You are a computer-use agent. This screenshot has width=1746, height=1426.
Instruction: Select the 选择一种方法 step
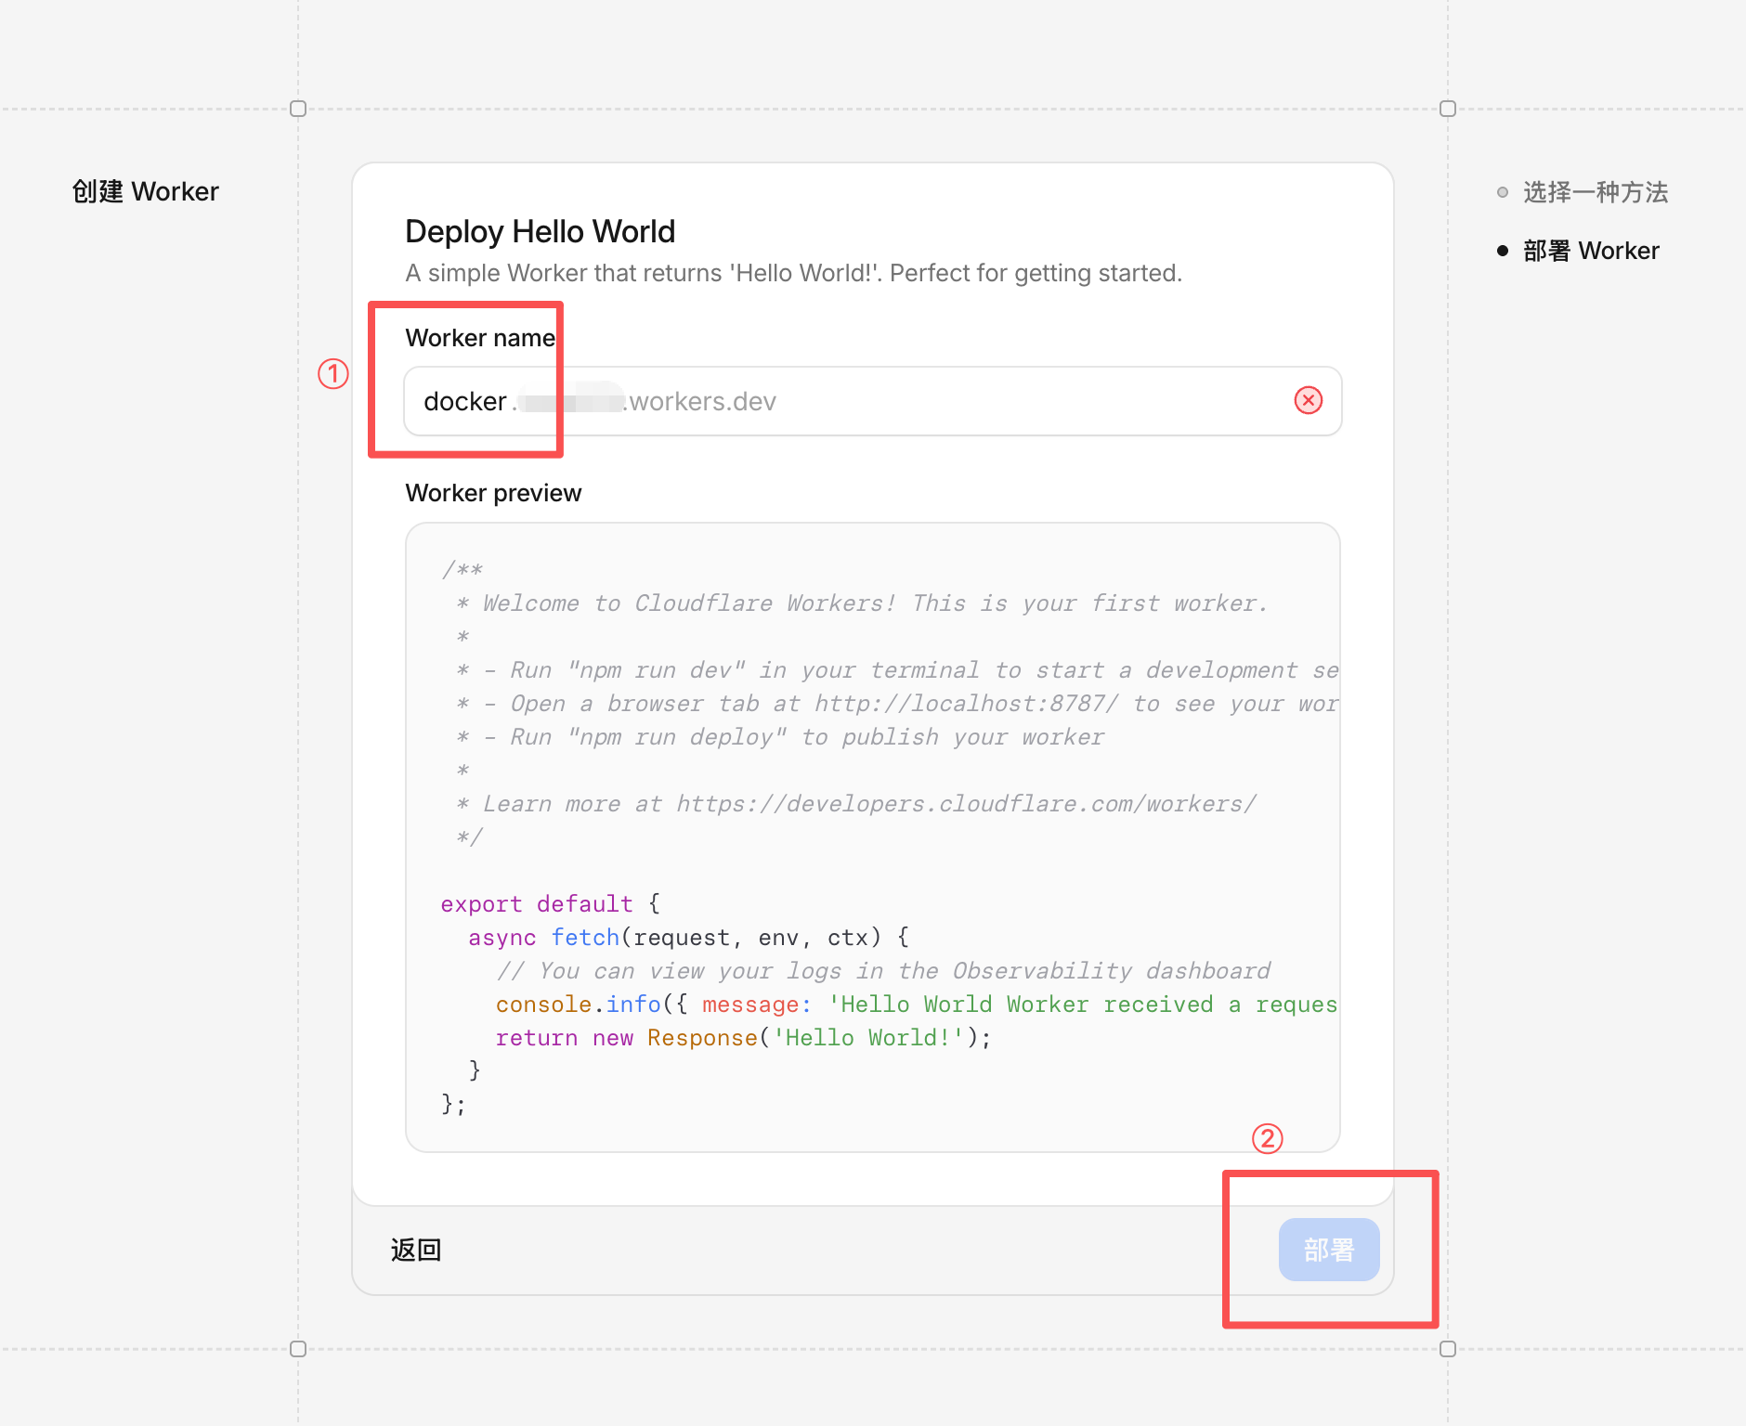tap(1595, 192)
